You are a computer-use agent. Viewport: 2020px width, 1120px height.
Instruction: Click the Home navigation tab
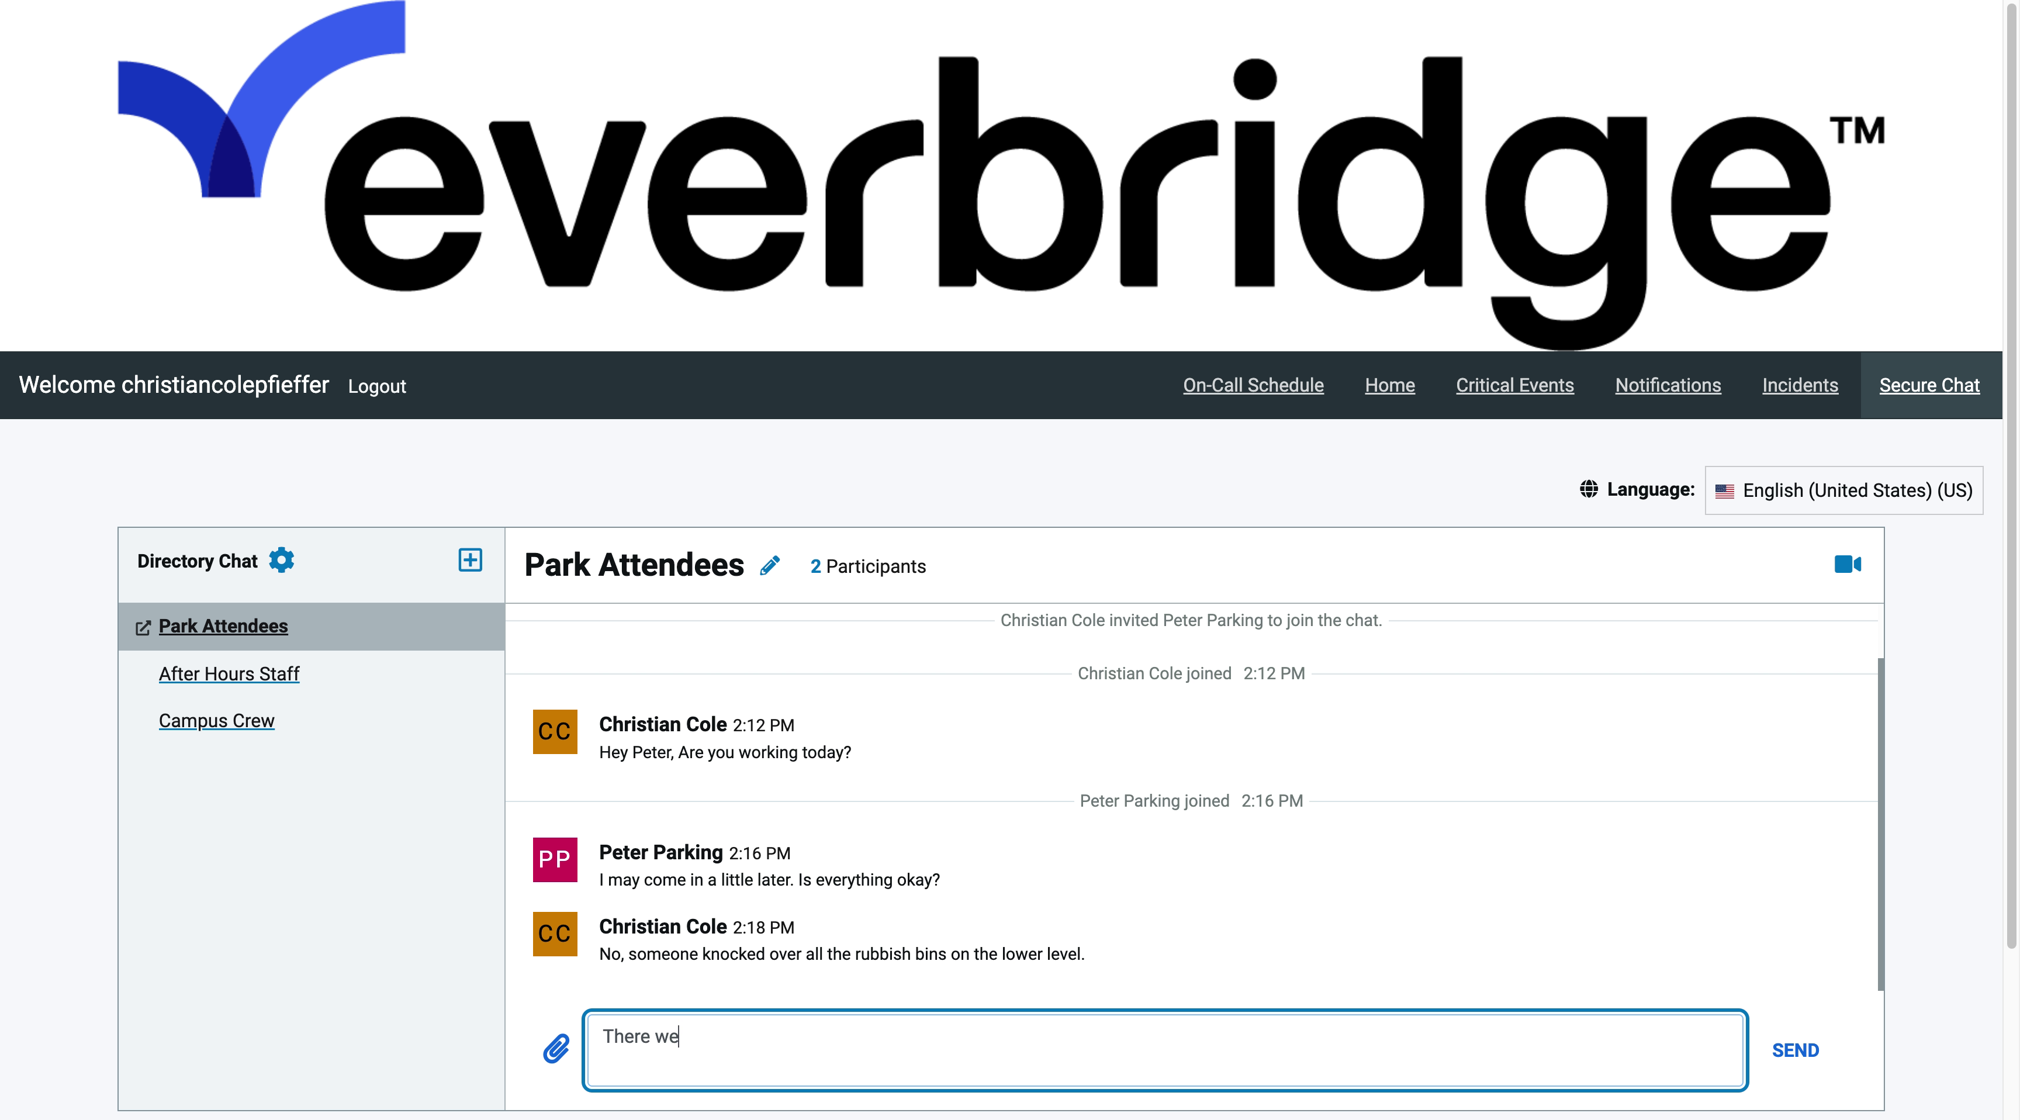click(x=1390, y=385)
